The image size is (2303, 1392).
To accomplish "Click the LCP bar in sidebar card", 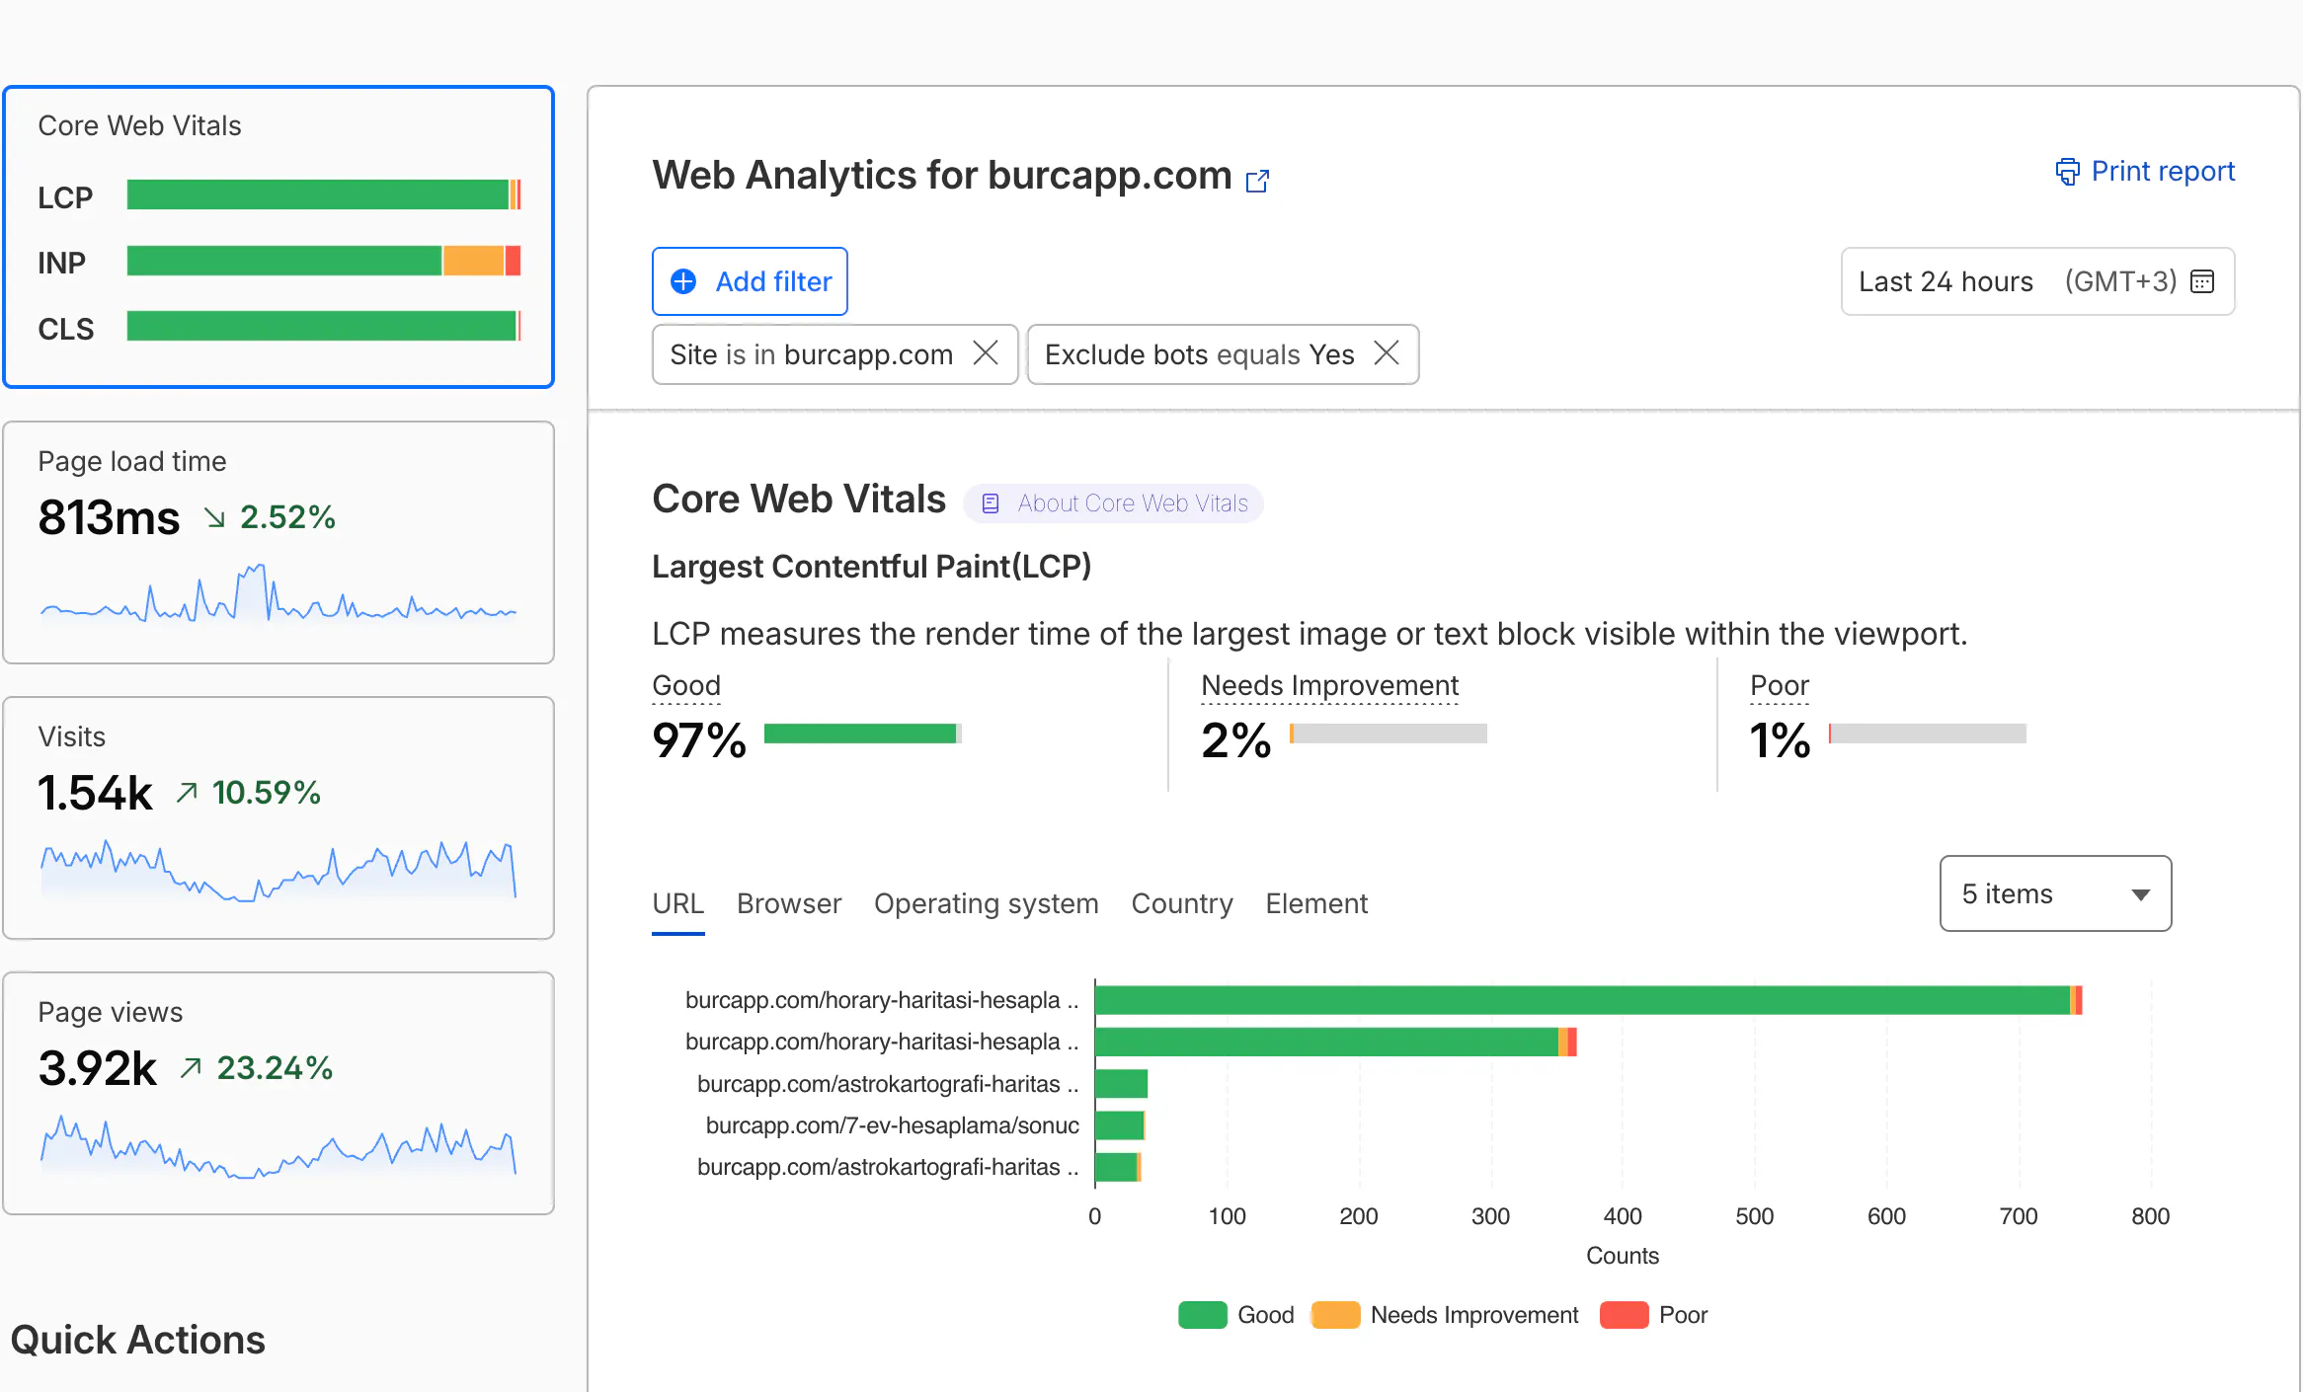I will [324, 195].
